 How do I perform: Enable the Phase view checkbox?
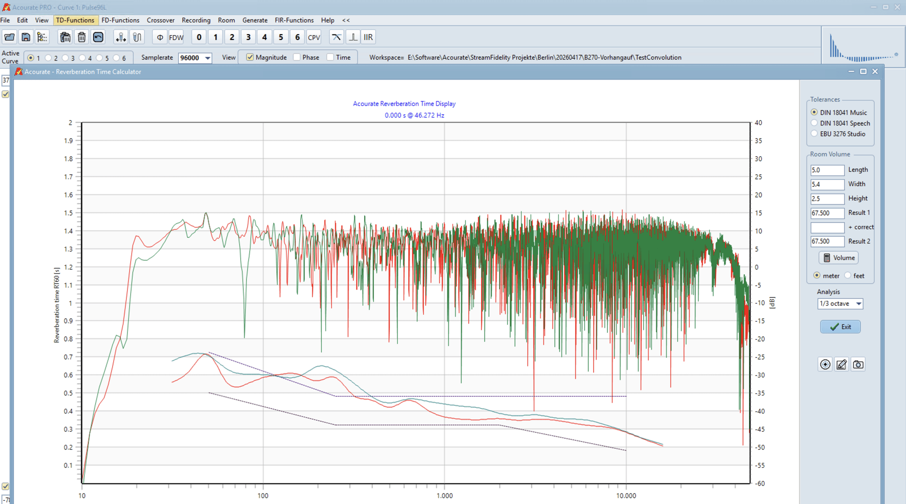297,57
